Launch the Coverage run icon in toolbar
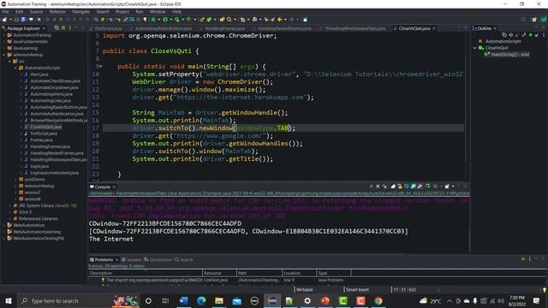 pos(177,20)
